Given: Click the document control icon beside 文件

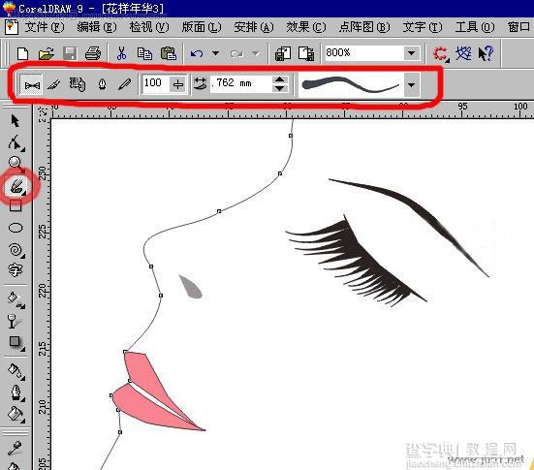Looking at the screenshot, I should [x=12, y=27].
